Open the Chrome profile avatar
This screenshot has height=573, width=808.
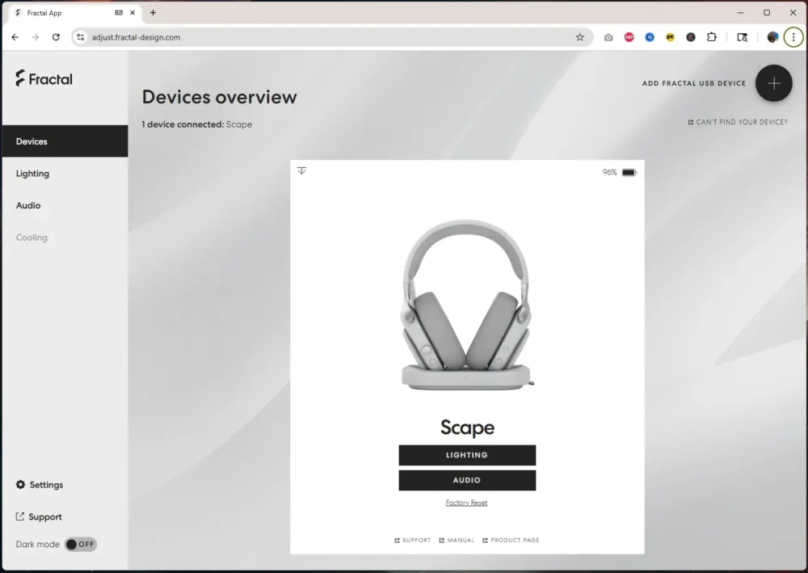pos(772,37)
